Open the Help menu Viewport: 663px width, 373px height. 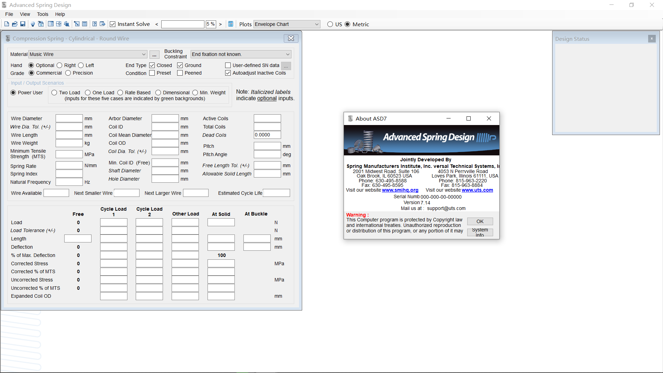(x=60, y=14)
